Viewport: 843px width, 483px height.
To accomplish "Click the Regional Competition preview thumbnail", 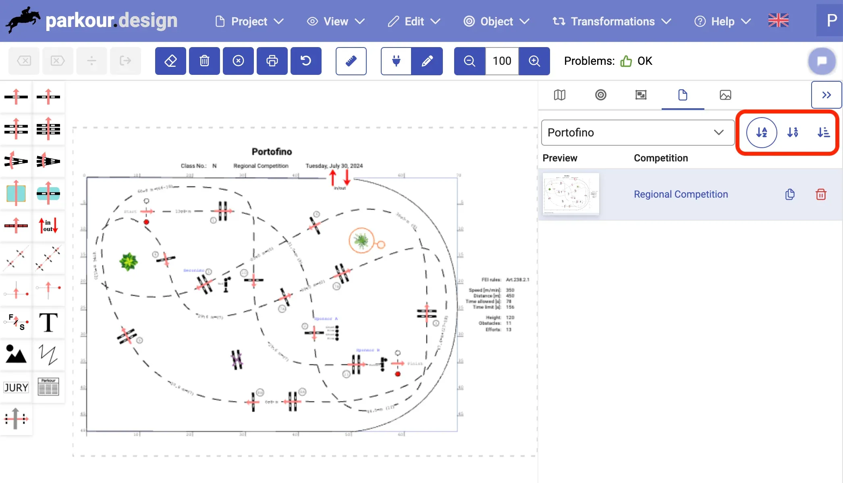I will 571,194.
